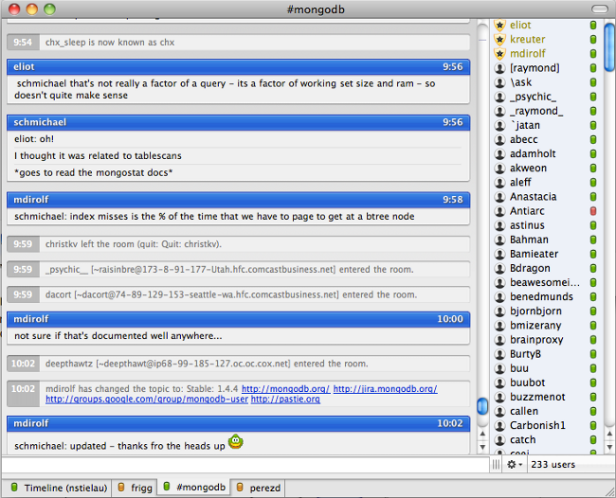Click the avatar icon beside adamholt
This screenshot has width=616, height=498.
tap(499, 153)
